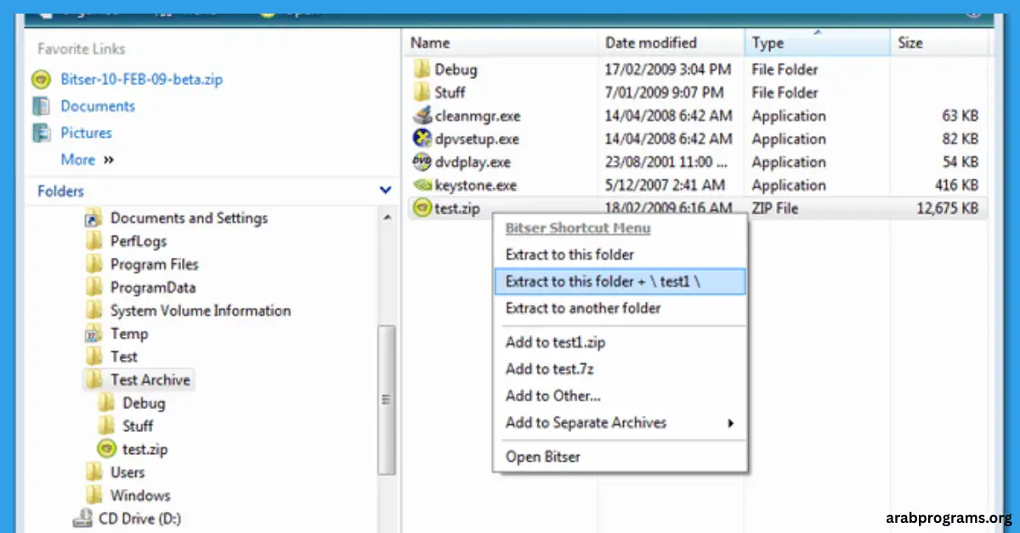Click the cleanmgr.exe application icon
This screenshot has height=533, width=1020.
(x=422, y=115)
